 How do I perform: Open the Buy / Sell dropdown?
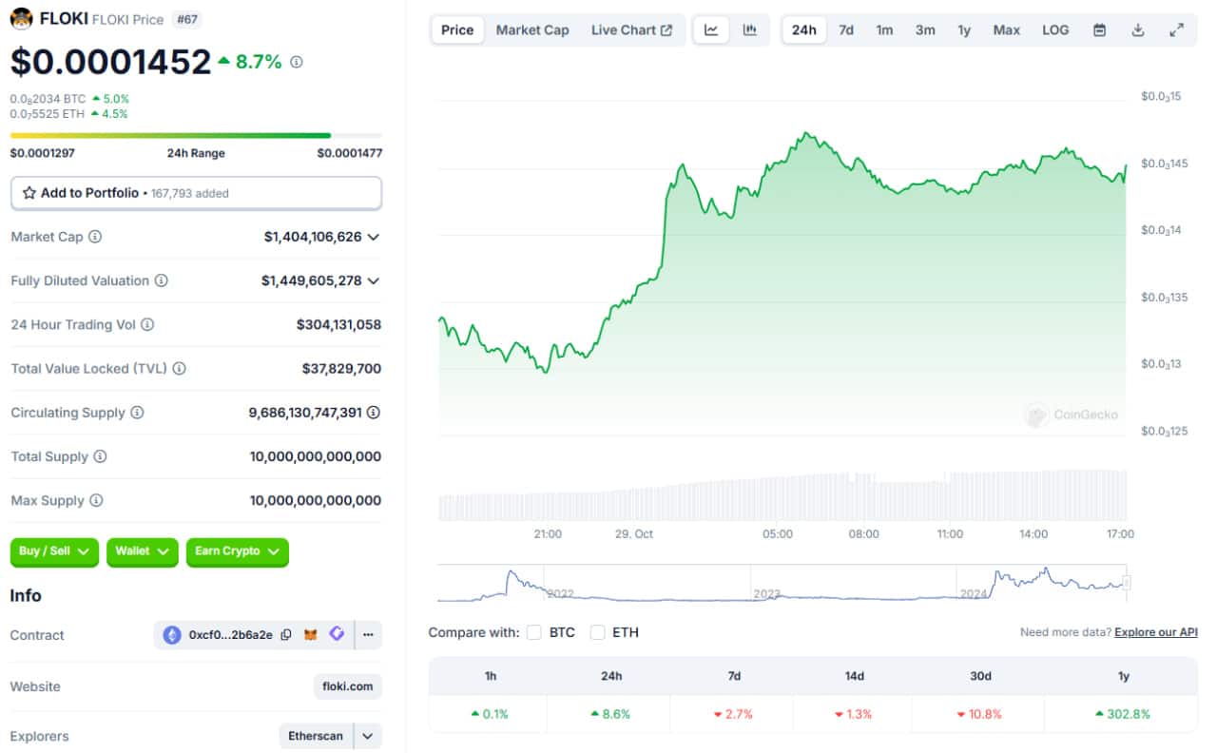[54, 551]
